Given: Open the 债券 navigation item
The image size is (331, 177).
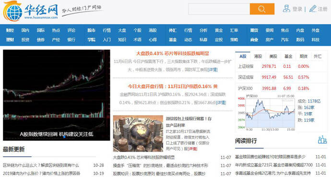Looking at the screenshot, I should coord(41,39).
